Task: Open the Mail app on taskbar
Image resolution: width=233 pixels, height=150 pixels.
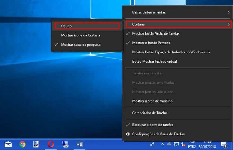Action: point(8,144)
